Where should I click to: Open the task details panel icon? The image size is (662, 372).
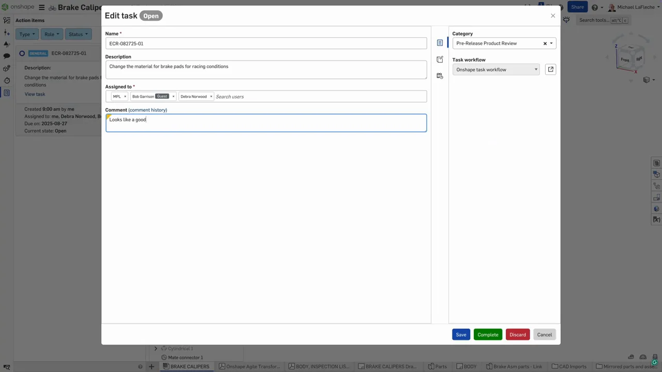(440, 43)
